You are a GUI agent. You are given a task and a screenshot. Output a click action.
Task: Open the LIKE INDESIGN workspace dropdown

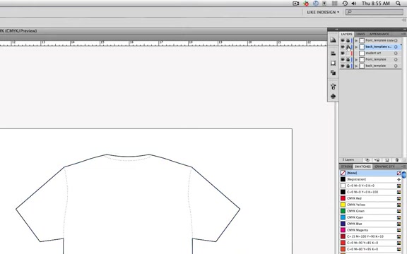pyautogui.click(x=323, y=12)
